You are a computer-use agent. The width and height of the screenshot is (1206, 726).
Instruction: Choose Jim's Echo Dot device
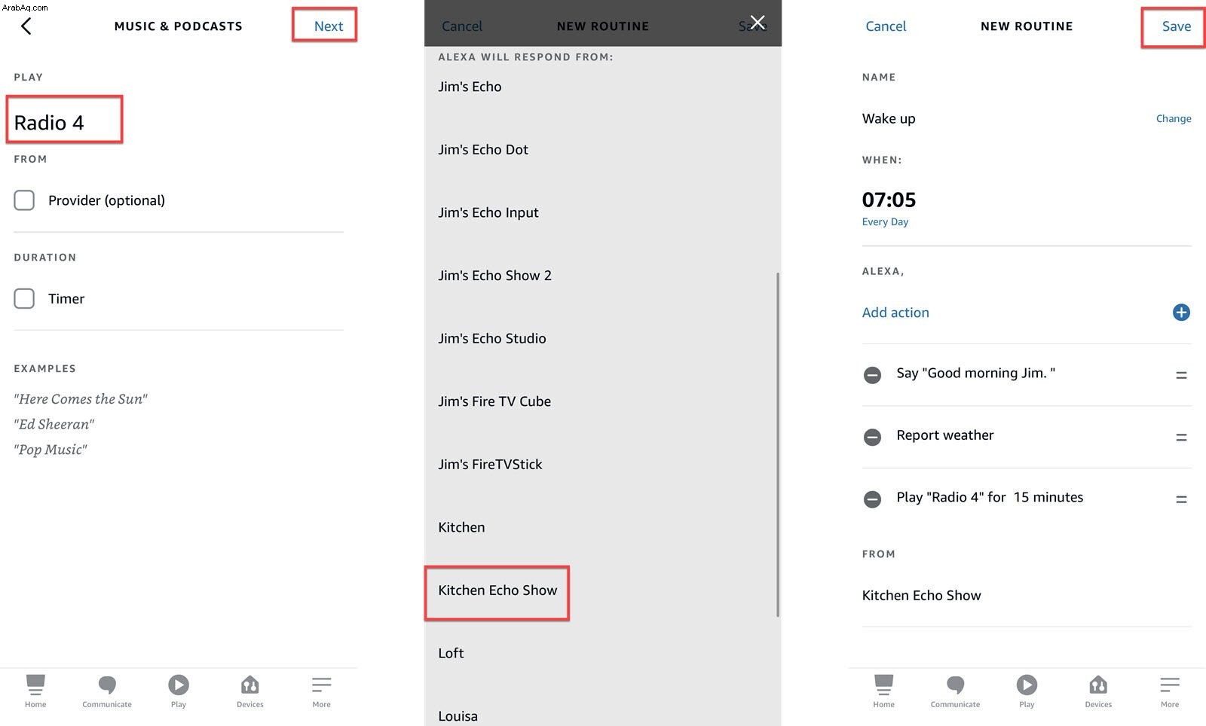[x=483, y=150]
